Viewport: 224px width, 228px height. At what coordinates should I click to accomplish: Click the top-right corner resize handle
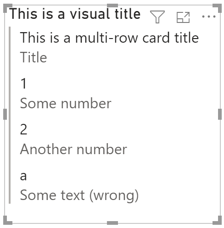click(x=218, y=8)
